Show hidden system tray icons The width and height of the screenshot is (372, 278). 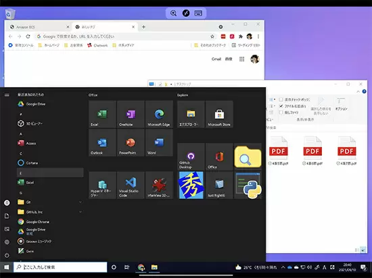tap(283, 267)
